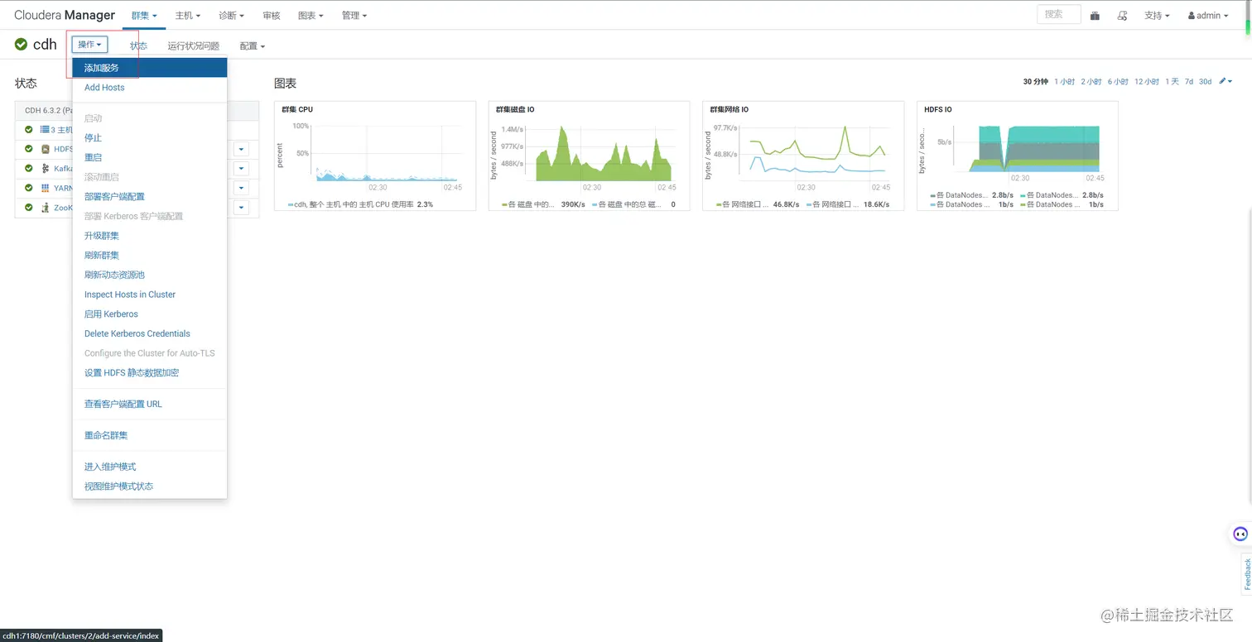Click green status check on hosts row
Viewport: 1252px width, 642px height.
tap(29, 129)
